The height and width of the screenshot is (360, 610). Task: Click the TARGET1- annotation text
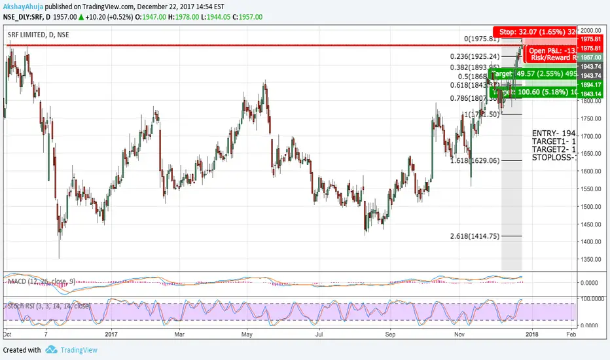coord(554,141)
